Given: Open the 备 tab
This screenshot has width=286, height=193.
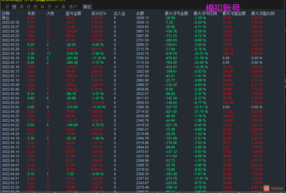Looking at the screenshot, I should coord(63,7).
